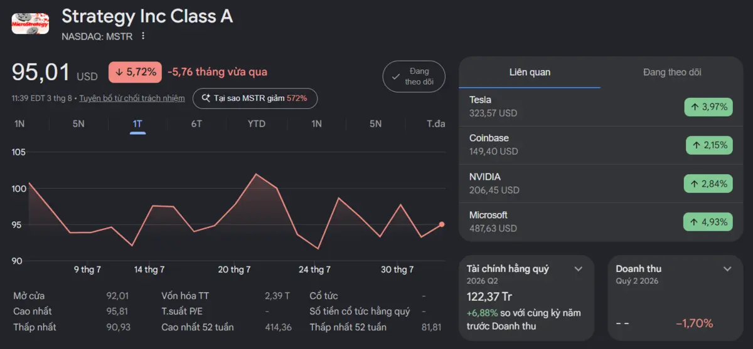This screenshot has height=349, width=753.
Task: Click the 'Cổ tức' label
Action: click(x=324, y=296)
